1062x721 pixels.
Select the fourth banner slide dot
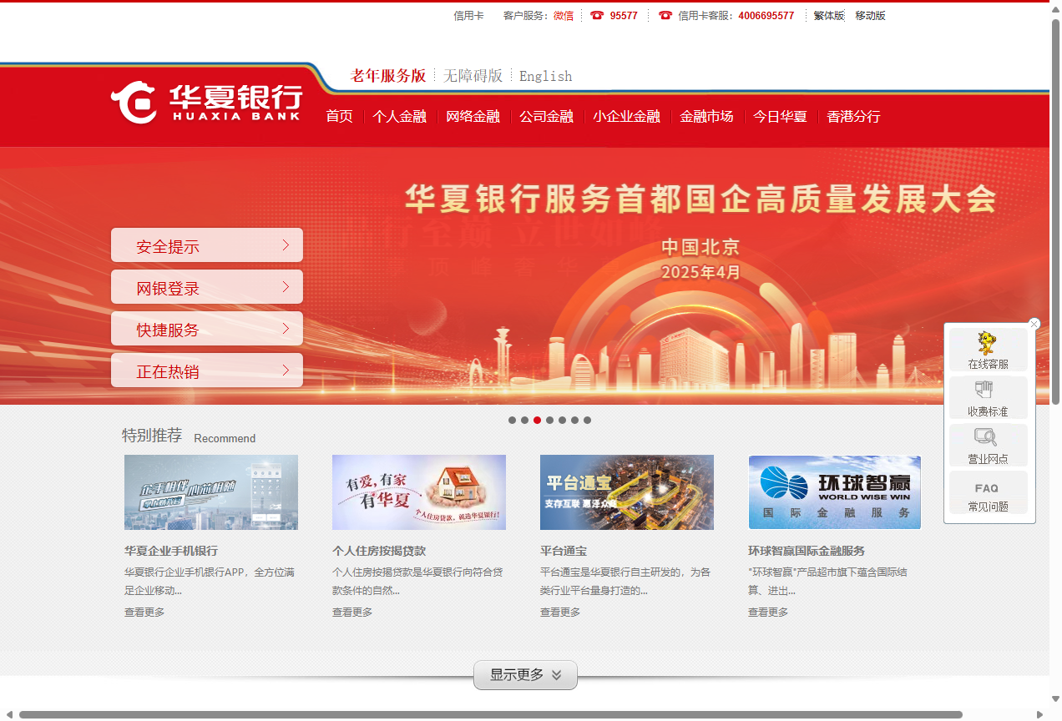[550, 421]
